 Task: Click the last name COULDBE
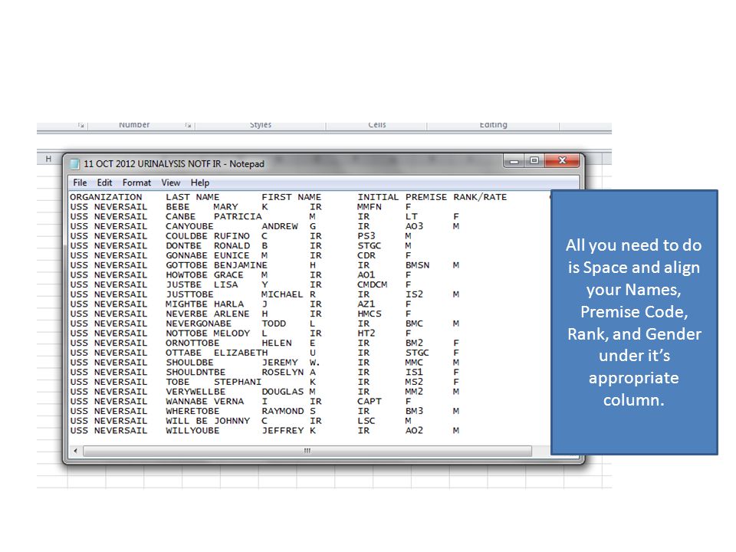(x=186, y=236)
